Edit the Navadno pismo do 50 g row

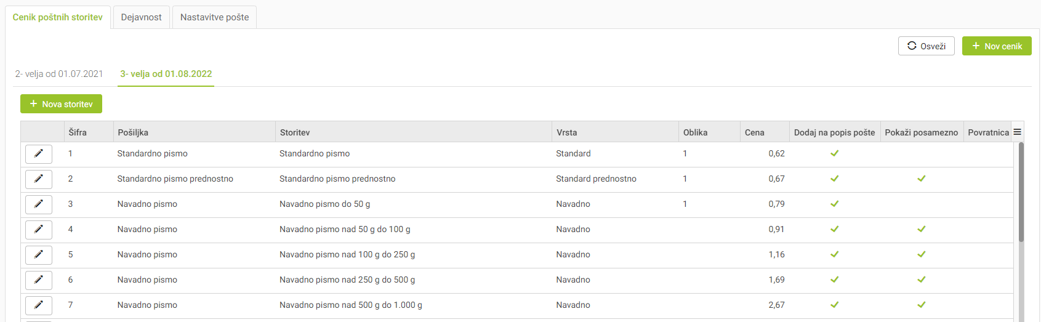click(x=39, y=204)
